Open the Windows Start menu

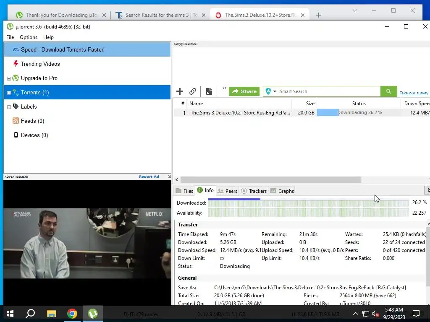pos(10,314)
